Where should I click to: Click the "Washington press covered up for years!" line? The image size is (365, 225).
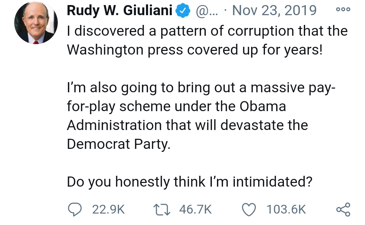[x=195, y=50]
